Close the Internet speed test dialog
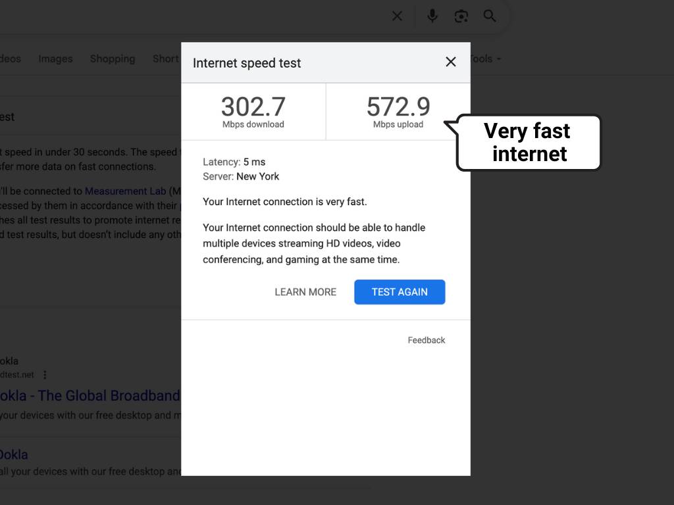Image resolution: width=674 pixels, height=505 pixels. pos(450,62)
